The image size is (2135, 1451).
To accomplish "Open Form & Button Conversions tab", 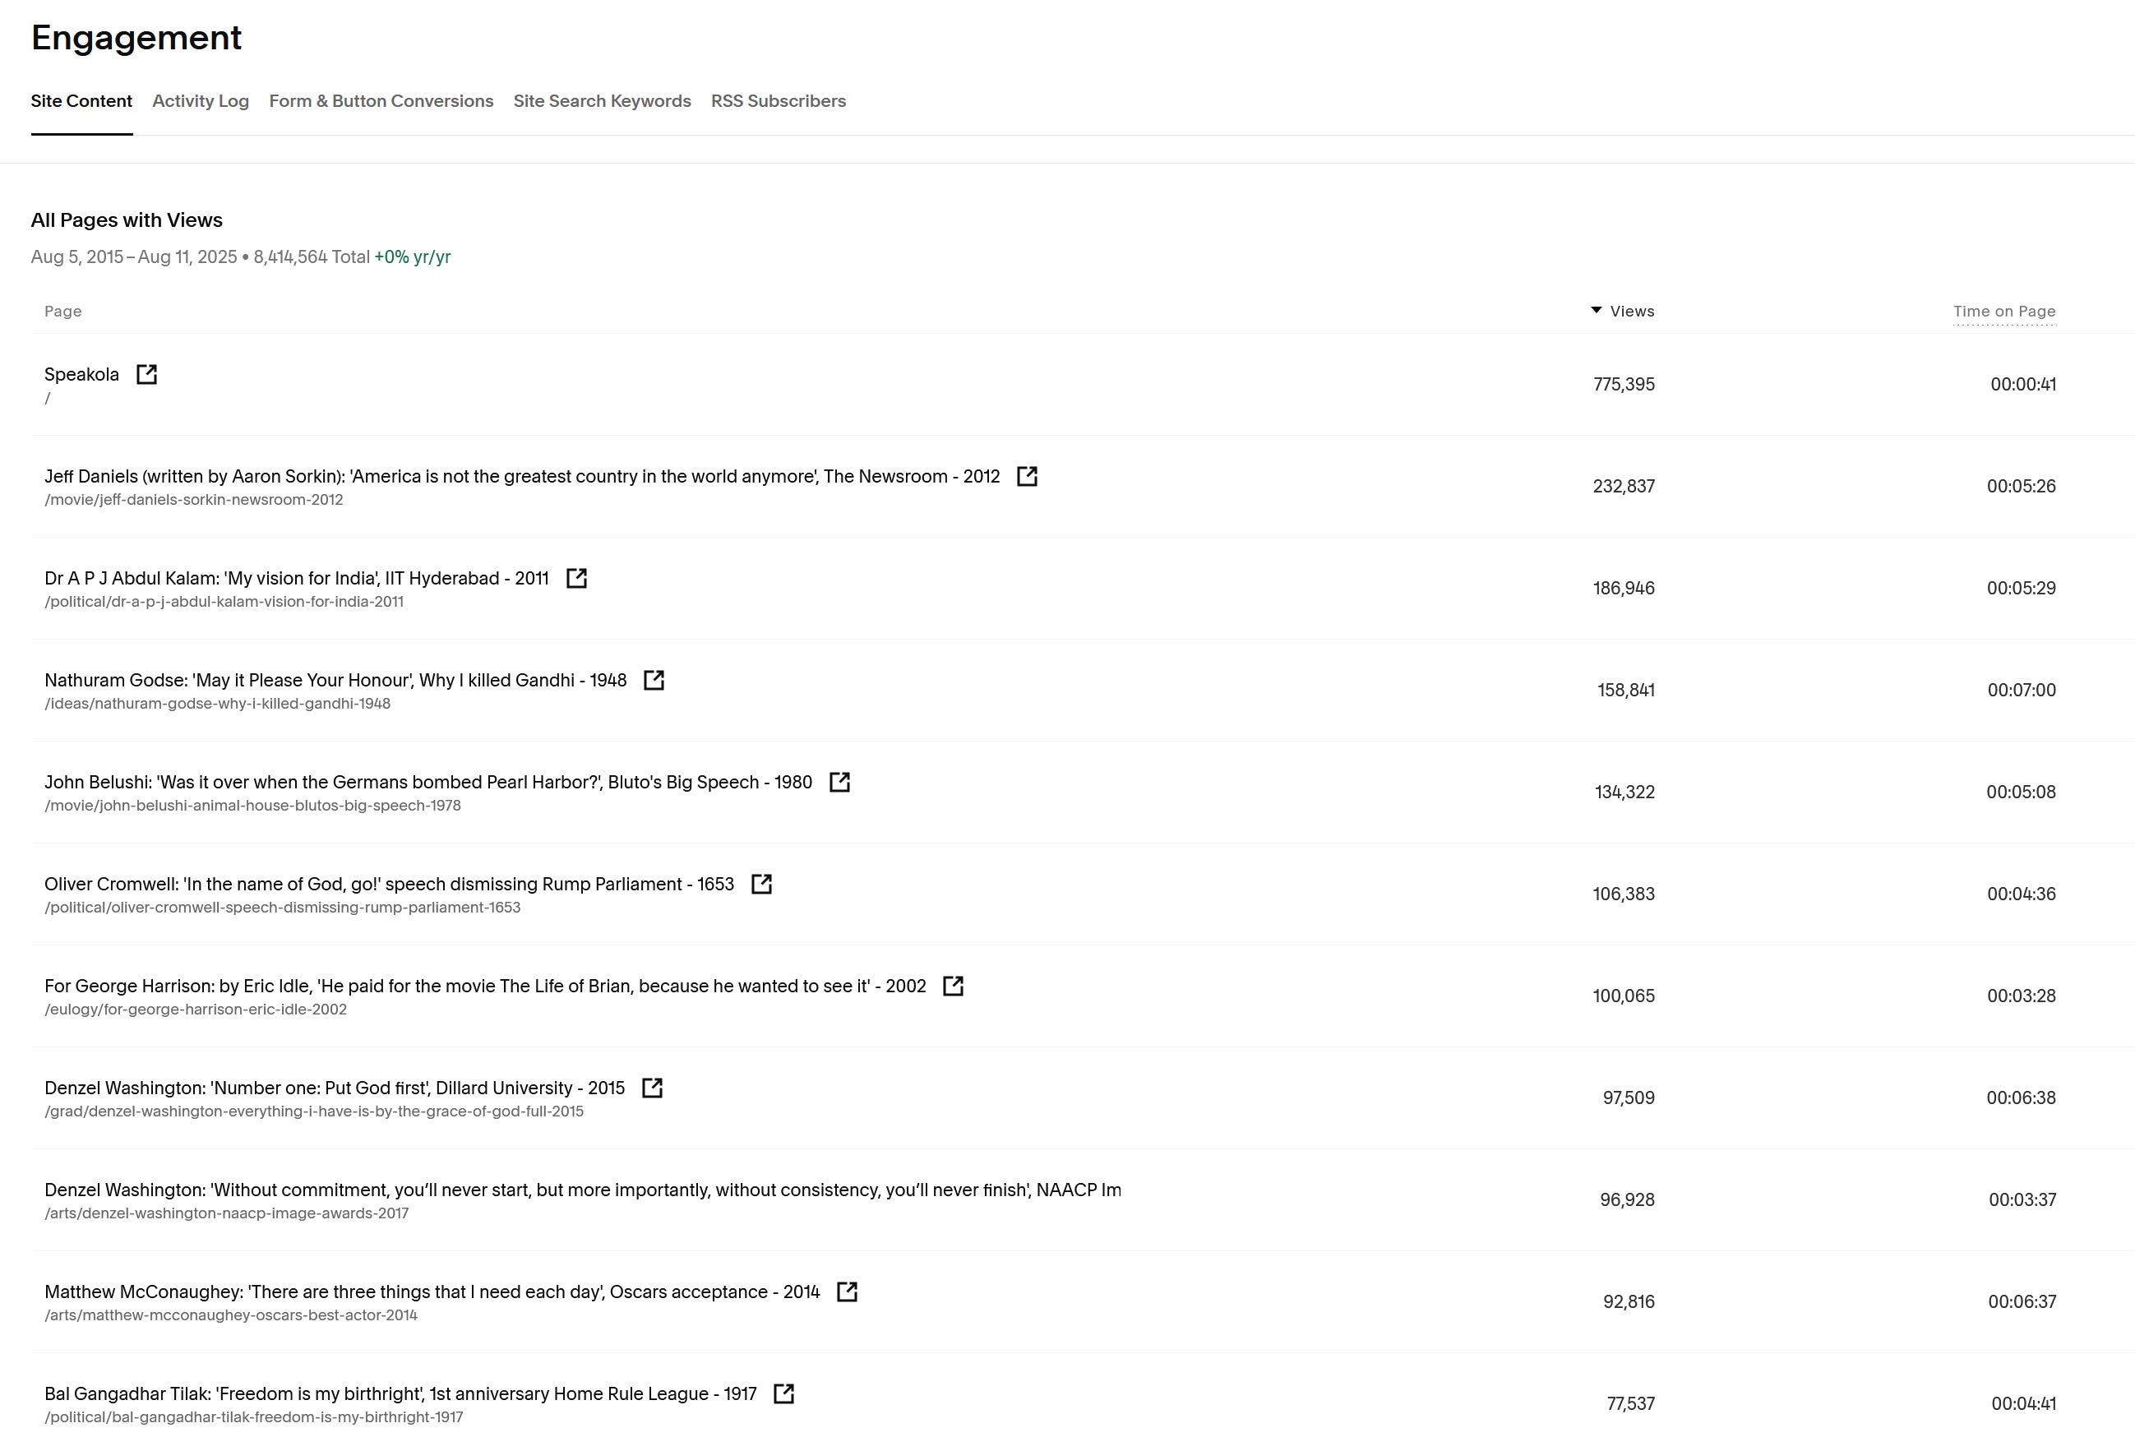I will [381, 101].
